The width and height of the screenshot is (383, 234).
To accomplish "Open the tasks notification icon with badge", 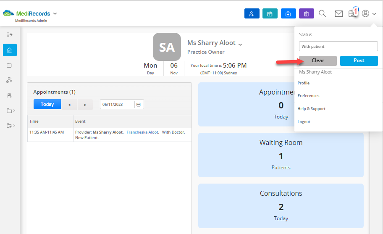I will tap(353, 13).
